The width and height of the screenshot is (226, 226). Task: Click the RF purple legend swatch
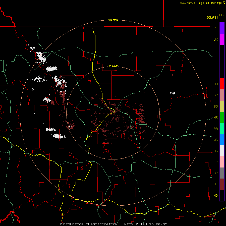(222, 28)
